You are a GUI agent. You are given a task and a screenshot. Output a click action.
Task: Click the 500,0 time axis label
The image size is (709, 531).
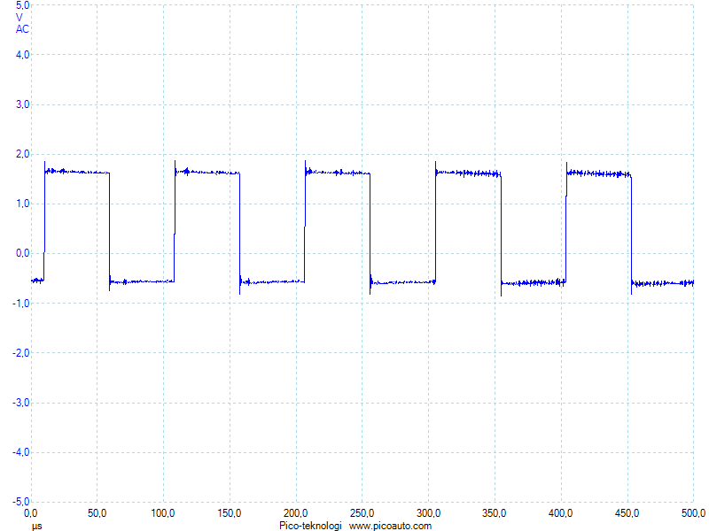[693, 513]
